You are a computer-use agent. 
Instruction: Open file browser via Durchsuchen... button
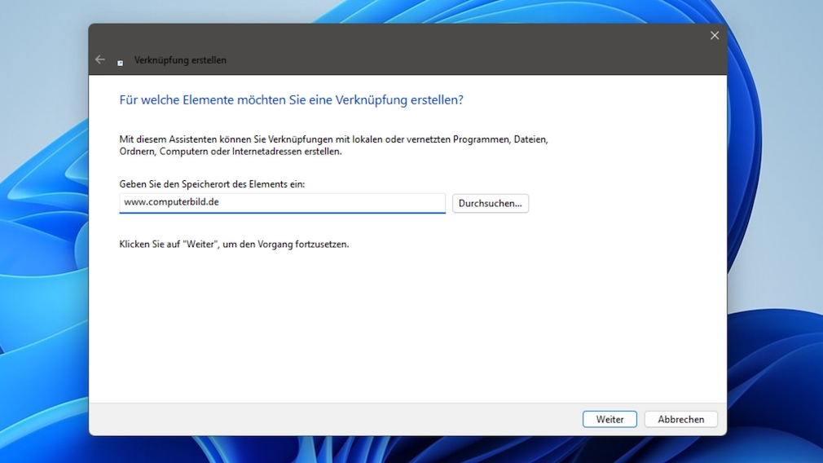tap(490, 203)
